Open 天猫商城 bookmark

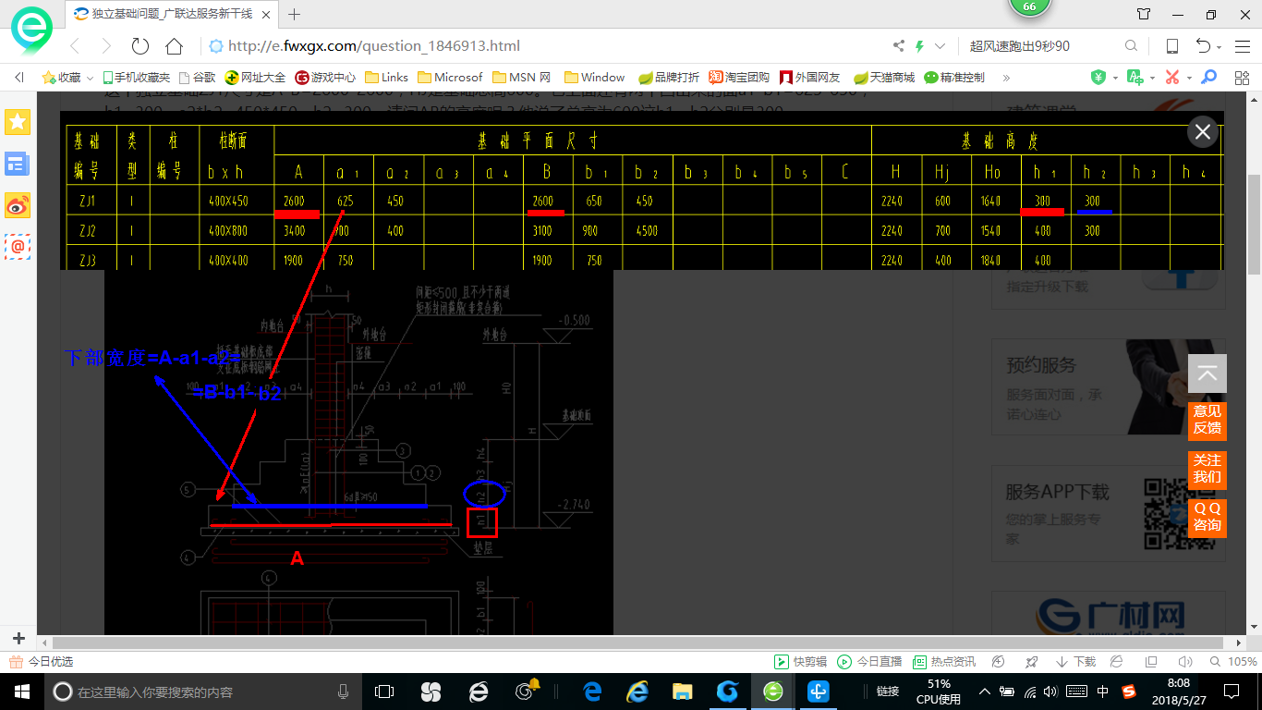coord(883,78)
